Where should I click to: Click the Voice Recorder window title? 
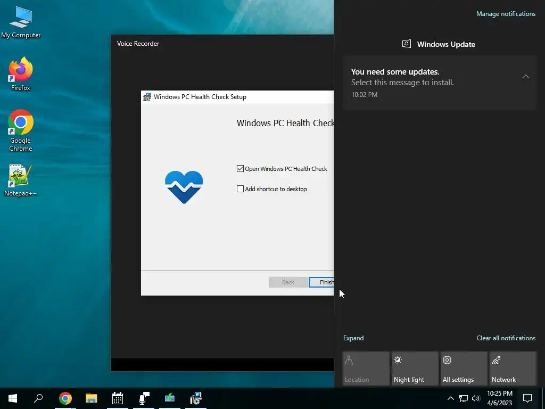(138, 44)
